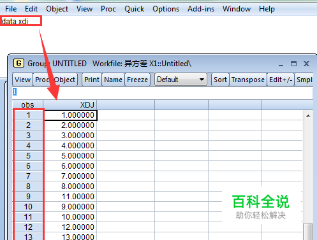
Task: Click the Freeze button
Action: coord(137,80)
